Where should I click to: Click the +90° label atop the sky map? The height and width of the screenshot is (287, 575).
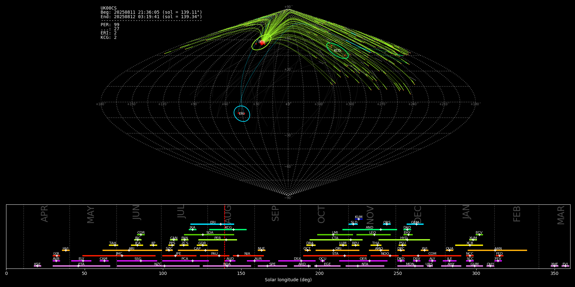coord(288,7)
